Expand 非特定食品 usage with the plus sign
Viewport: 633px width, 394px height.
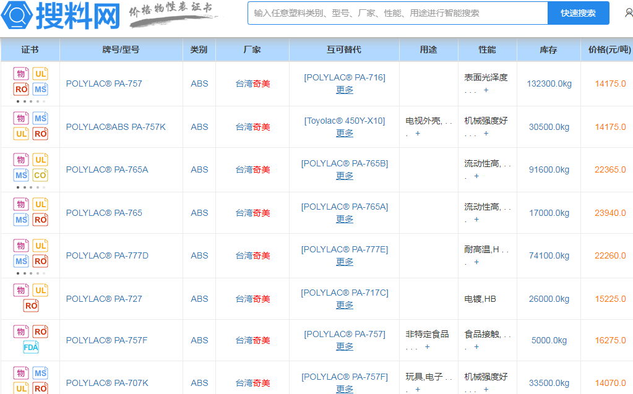tap(427, 347)
